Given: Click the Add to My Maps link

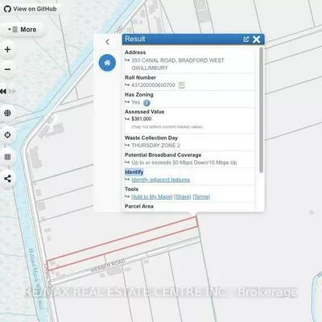Looking at the screenshot, I should click(x=152, y=196).
